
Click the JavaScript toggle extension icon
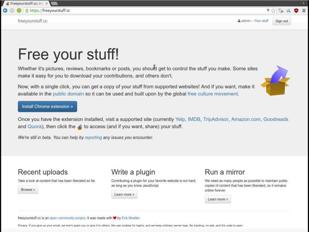281,10
